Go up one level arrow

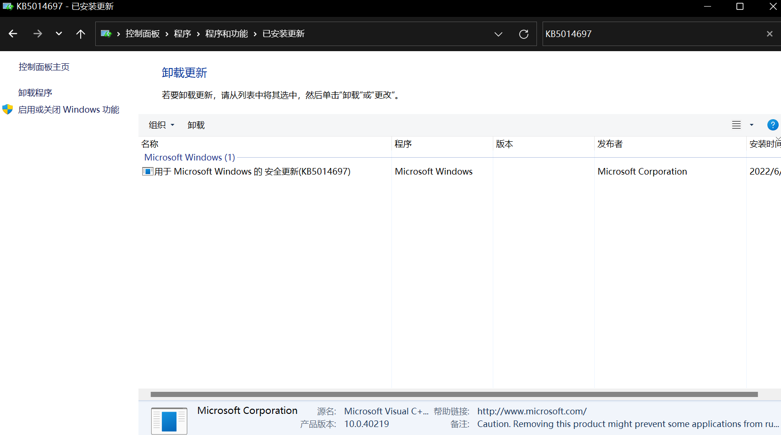(81, 34)
